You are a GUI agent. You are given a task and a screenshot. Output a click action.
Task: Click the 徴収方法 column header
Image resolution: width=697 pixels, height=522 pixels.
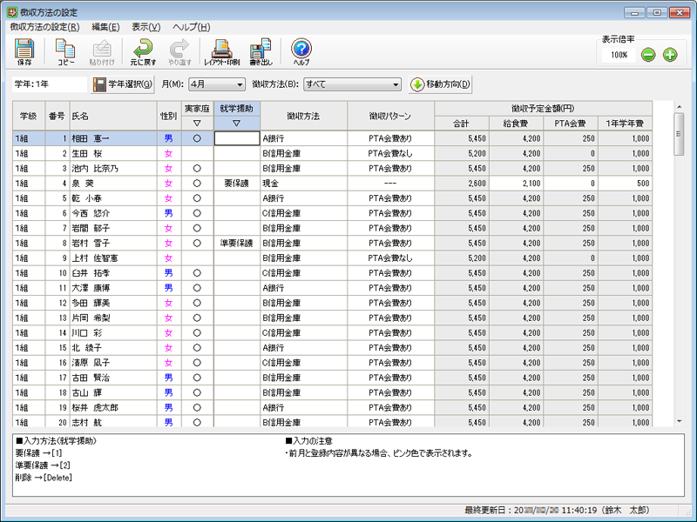point(303,116)
